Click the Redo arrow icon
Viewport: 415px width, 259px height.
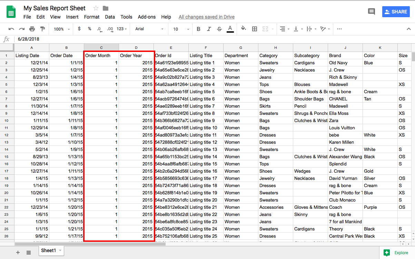(22, 29)
